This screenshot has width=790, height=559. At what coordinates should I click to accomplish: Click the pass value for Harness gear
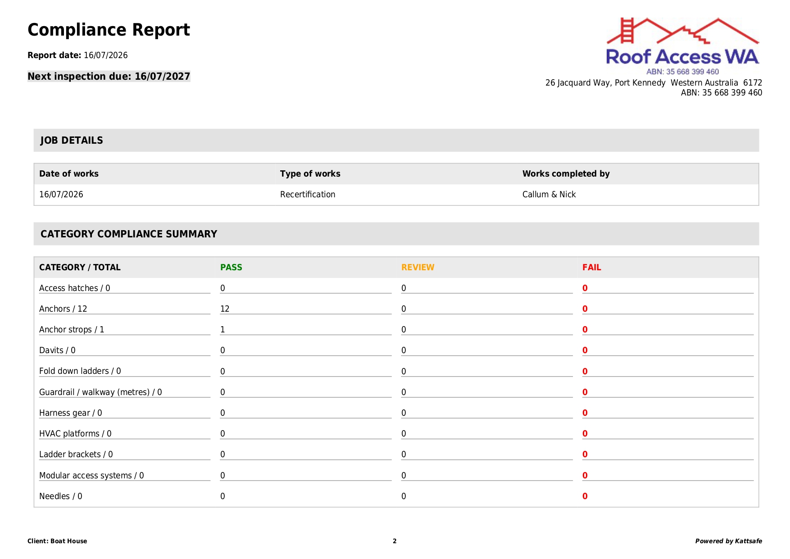coord(222,413)
